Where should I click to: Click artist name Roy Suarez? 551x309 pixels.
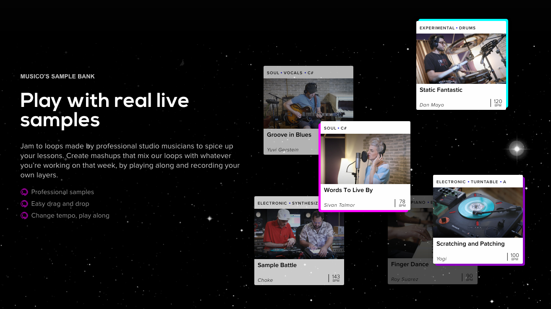[x=405, y=279]
